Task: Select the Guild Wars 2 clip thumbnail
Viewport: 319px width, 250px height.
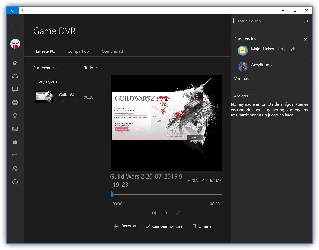Action: point(44,97)
